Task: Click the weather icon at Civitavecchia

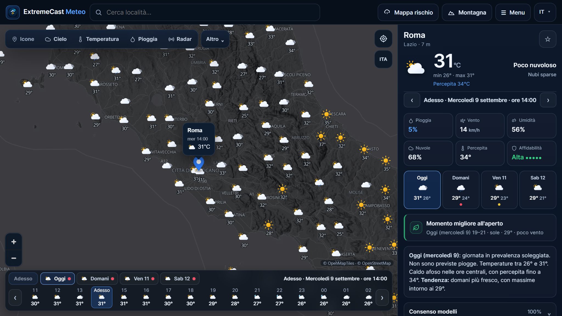Action: [x=146, y=151]
